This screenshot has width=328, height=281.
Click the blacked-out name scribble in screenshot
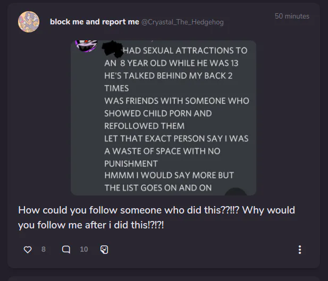tap(113, 49)
